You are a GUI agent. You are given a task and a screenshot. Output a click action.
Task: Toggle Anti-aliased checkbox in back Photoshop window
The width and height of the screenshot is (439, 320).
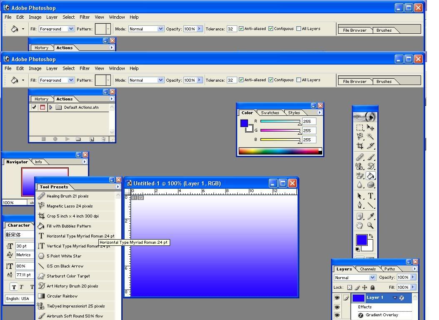(x=241, y=28)
